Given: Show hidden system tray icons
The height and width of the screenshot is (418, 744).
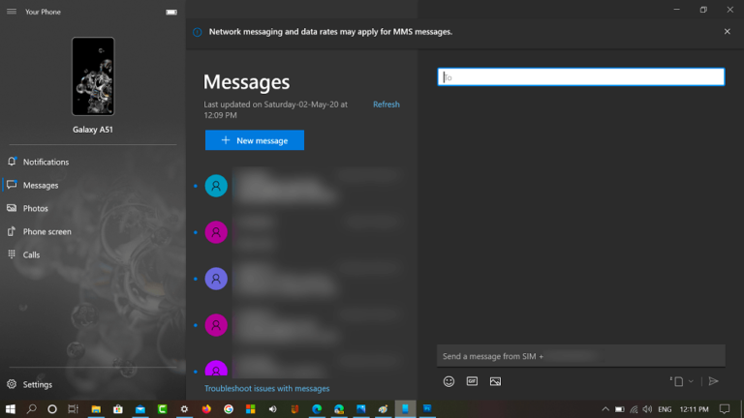Looking at the screenshot, I should [605, 409].
